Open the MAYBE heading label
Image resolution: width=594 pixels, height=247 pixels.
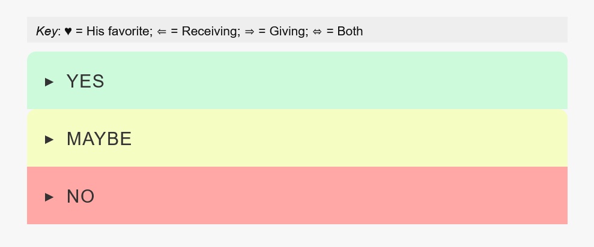coord(99,139)
